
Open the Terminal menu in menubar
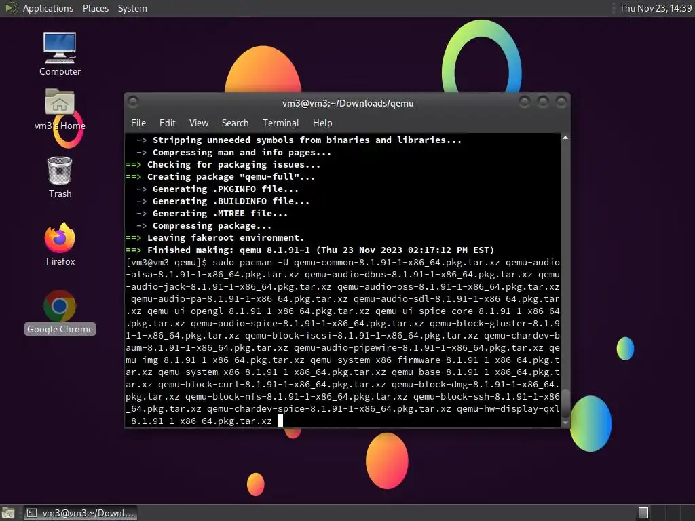pyautogui.click(x=280, y=123)
